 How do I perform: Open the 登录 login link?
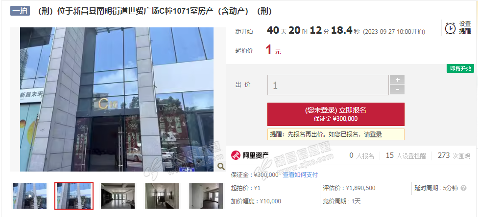[376, 134]
